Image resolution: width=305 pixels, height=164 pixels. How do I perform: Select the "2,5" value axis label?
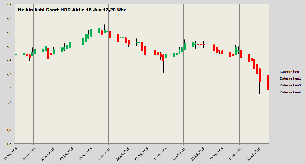(8, 45)
